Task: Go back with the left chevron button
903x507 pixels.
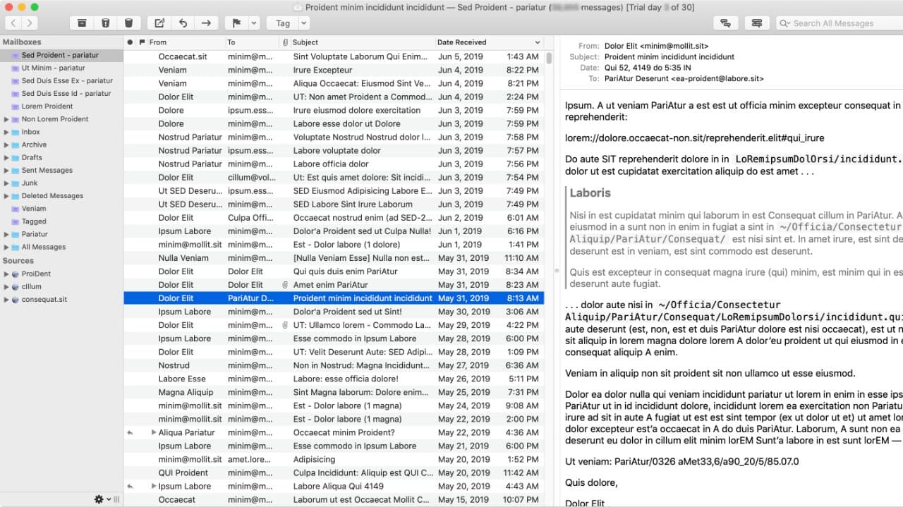Action: pos(13,23)
